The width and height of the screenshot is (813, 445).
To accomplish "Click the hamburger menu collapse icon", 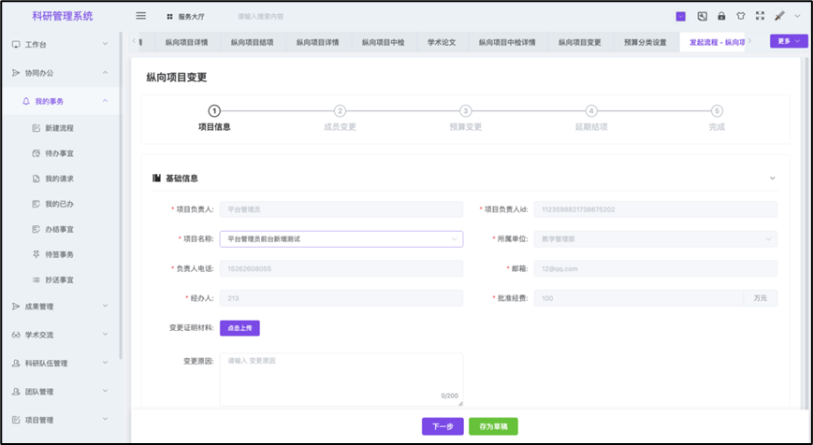I will point(141,16).
